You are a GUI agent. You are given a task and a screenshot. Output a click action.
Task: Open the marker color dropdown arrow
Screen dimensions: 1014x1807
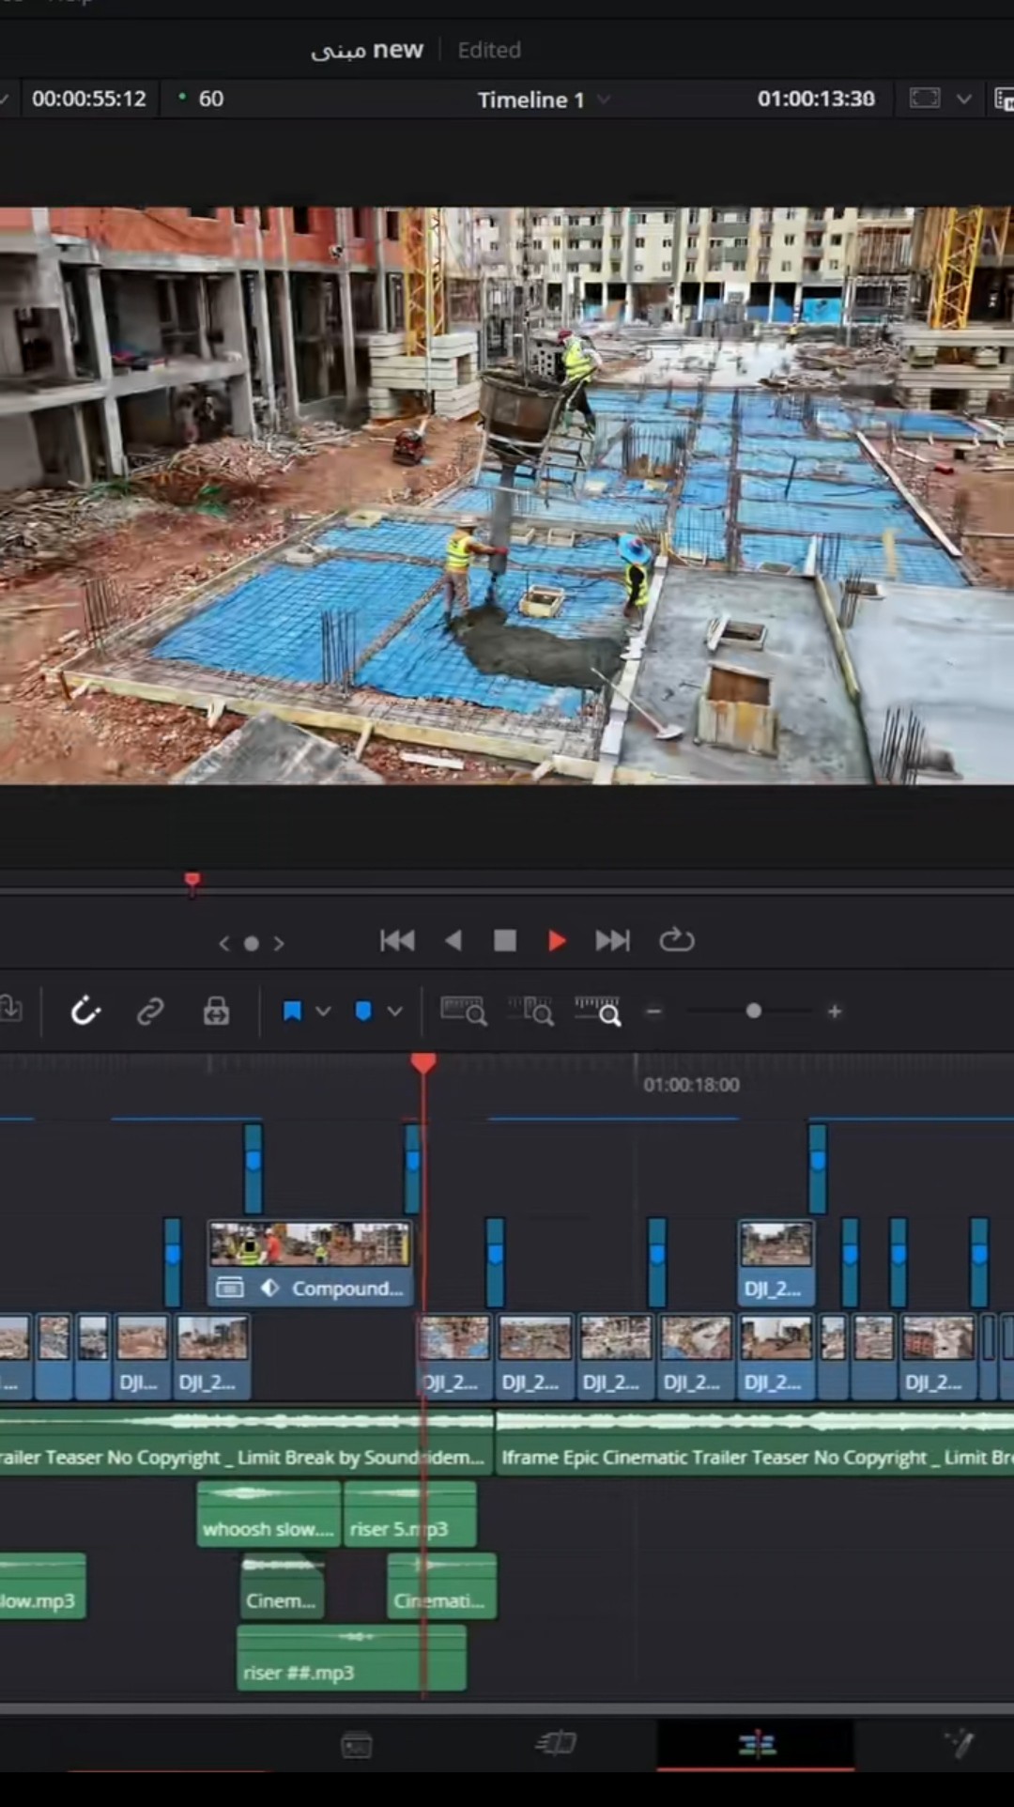coord(395,1012)
